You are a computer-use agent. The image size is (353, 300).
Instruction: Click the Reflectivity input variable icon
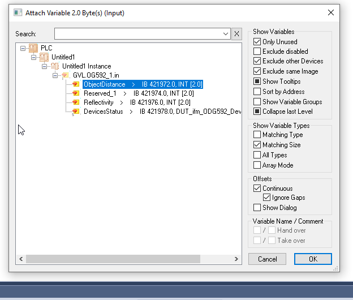[76, 102]
